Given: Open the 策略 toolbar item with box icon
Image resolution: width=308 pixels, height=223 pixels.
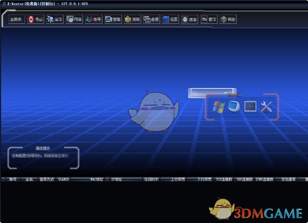Looking at the screenshot, I should (132, 19).
